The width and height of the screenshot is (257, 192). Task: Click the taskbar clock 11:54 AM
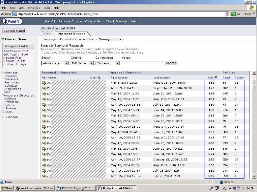coord(248,188)
